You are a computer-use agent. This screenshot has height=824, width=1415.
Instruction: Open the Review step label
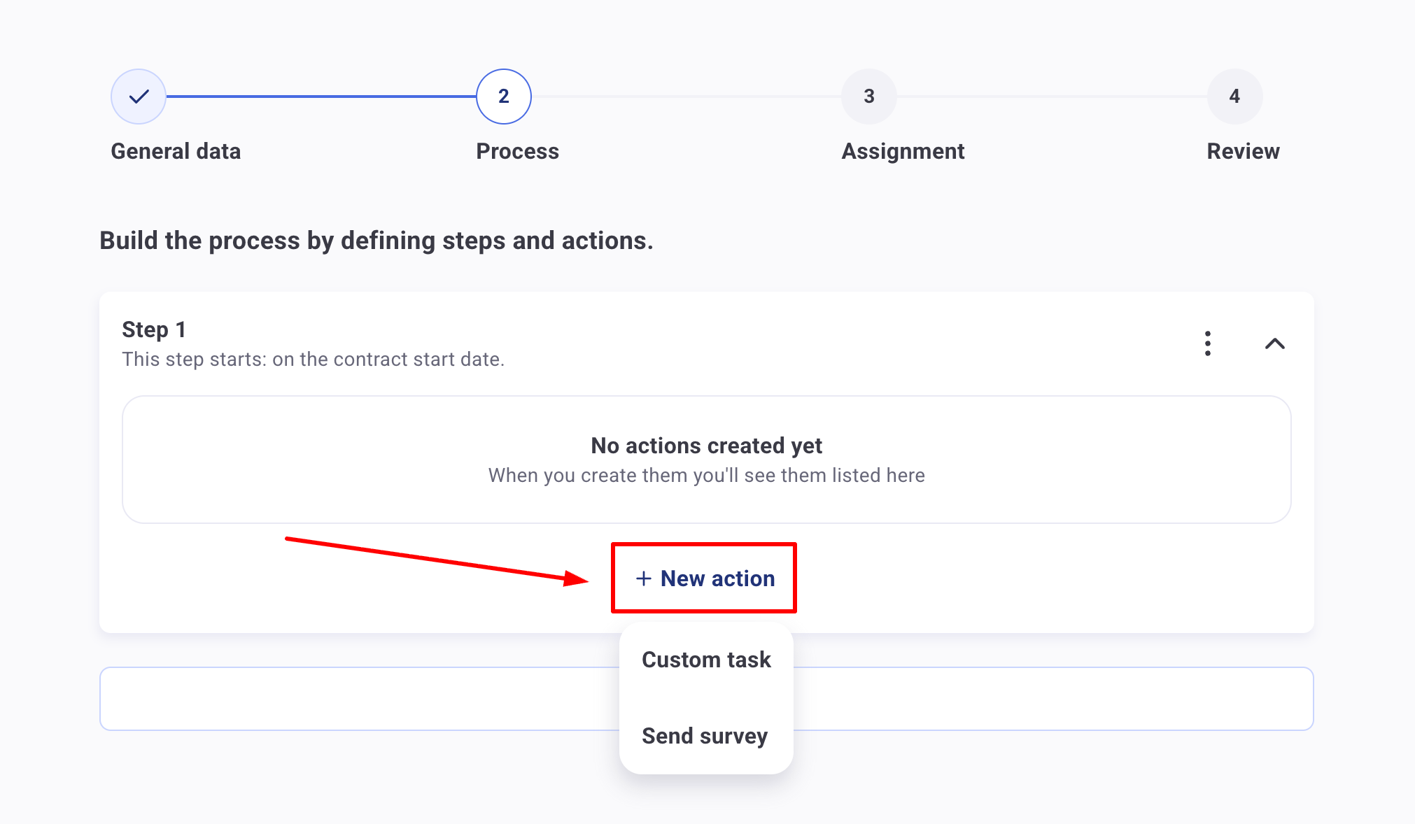1243,151
